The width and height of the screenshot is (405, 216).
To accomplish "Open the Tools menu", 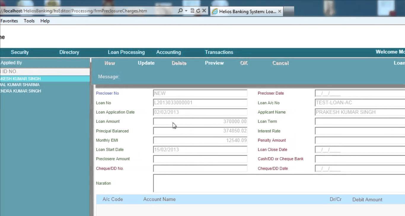I will click(29, 21).
